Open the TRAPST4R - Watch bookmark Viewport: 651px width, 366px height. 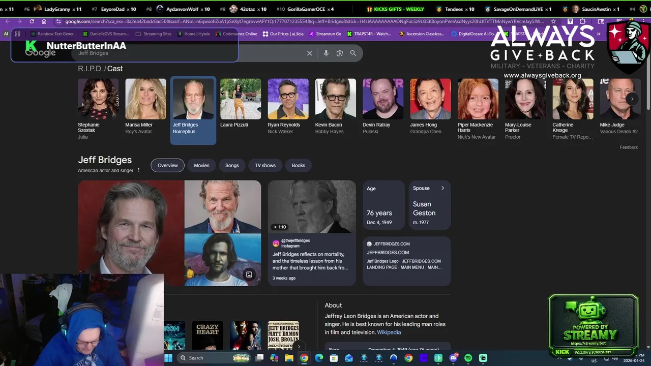[369, 34]
